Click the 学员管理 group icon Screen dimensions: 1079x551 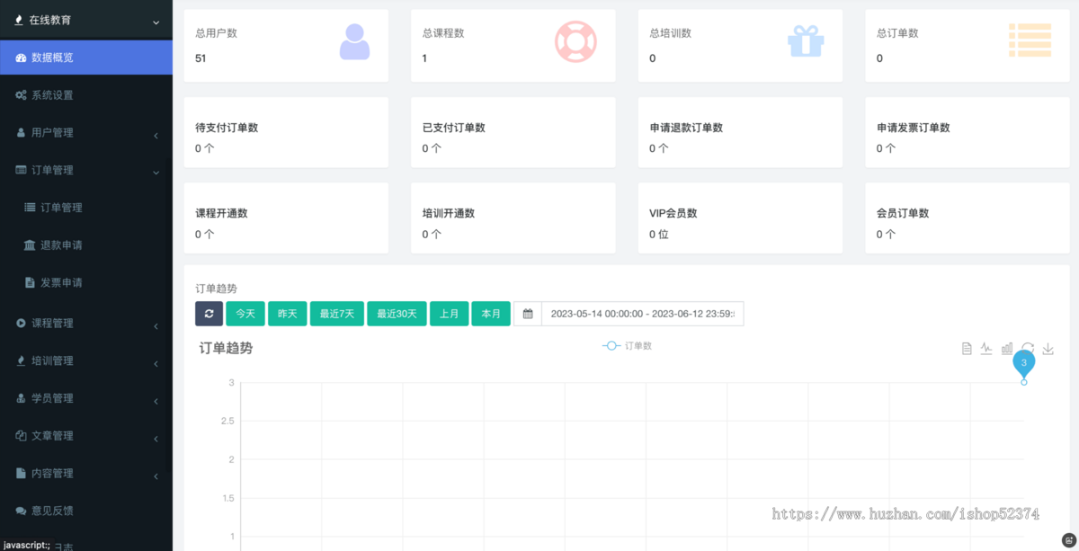21,398
